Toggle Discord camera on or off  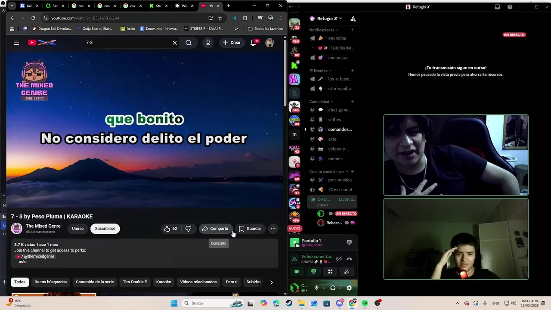pos(297,271)
